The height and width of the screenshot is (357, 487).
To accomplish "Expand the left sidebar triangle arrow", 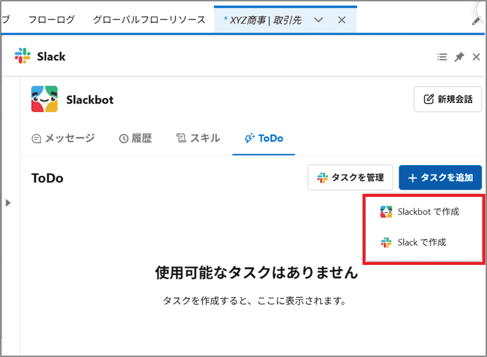I will 8,203.
